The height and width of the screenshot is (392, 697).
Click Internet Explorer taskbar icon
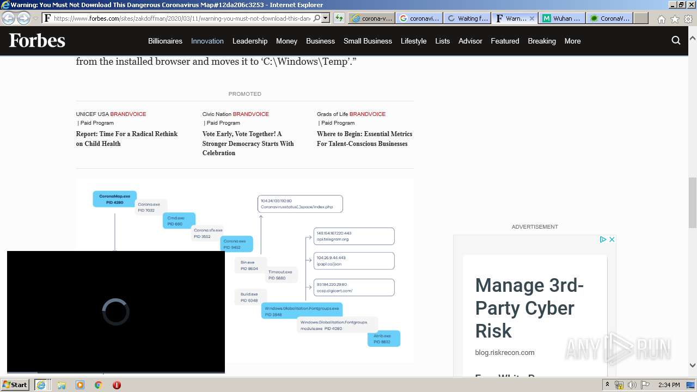click(41, 385)
